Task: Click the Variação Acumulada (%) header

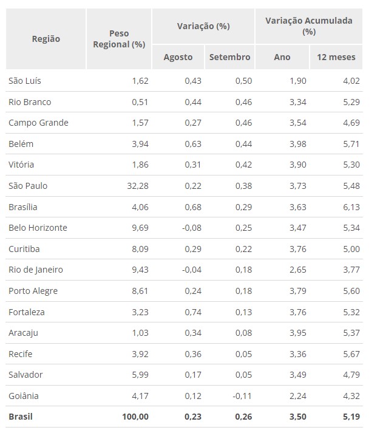Action: coord(308,26)
